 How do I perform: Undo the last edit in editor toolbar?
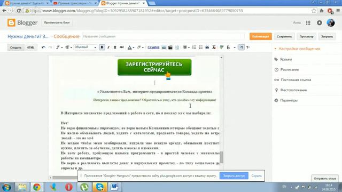pos(43,47)
